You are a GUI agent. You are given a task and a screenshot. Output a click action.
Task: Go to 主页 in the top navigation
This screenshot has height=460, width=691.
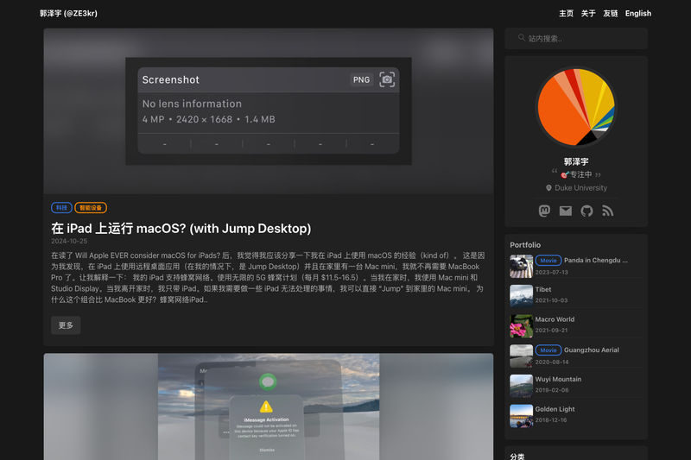click(x=567, y=13)
